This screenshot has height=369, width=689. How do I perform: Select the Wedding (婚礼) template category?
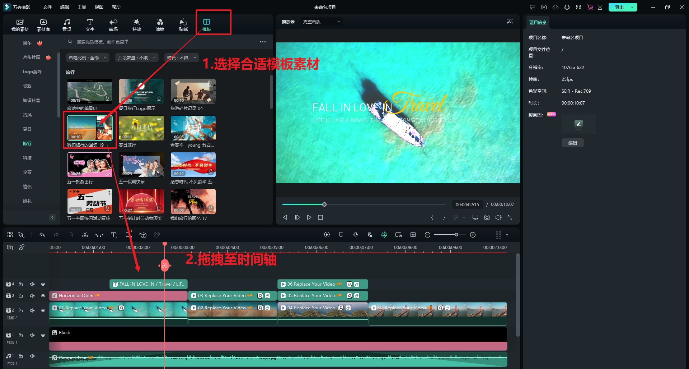27,201
